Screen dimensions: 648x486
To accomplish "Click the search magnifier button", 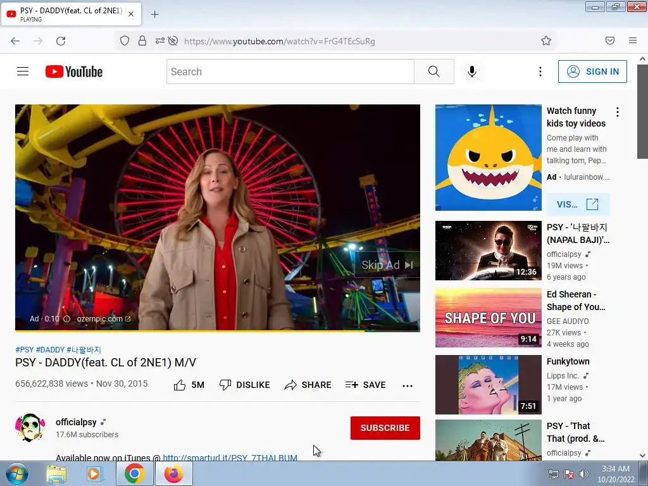I will click(x=434, y=72).
